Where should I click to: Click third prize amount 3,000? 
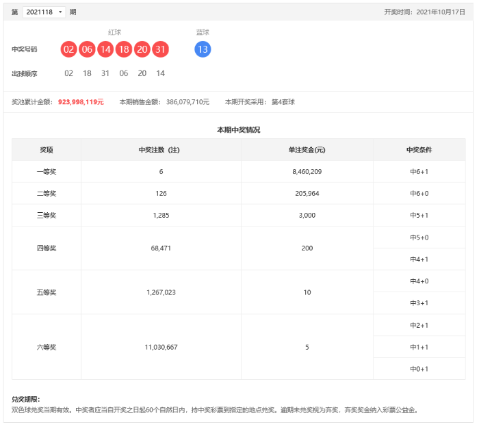pyautogui.click(x=307, y=216)
